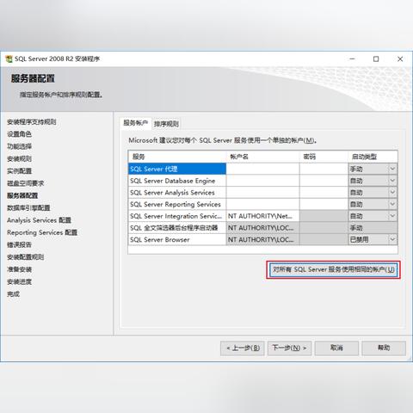This screenshot has height=413, width=413.
Task: Click 准备安装 step in sidebar
Action: 19,269
